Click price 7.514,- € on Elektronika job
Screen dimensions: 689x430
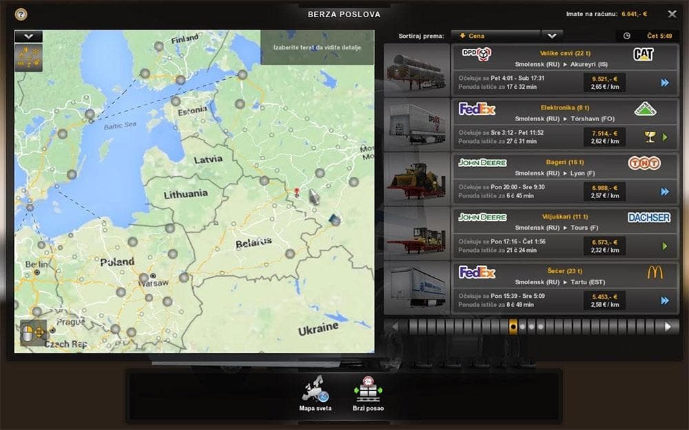pos(604,133)
